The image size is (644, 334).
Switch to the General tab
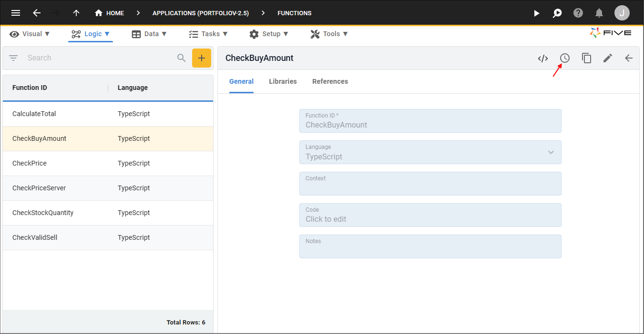(241, 81)
